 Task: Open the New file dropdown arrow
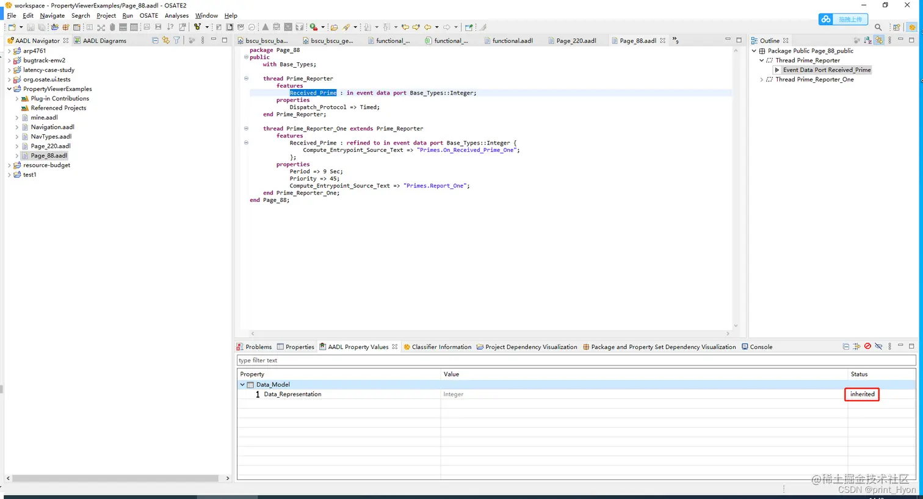pyautogui.click(x=21, y=27)
